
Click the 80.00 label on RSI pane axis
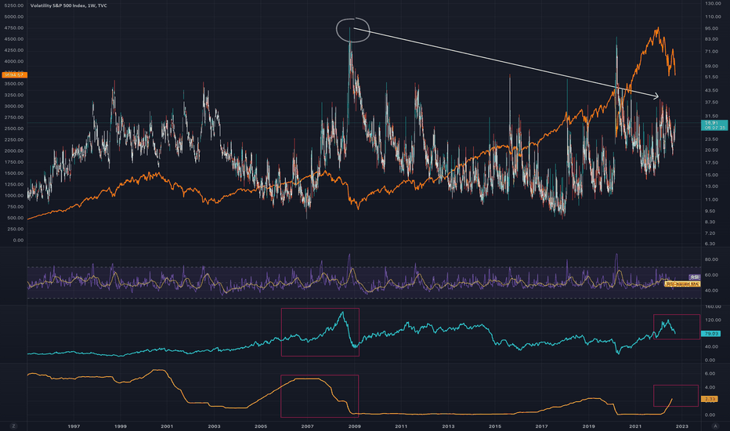pos(711,259)
